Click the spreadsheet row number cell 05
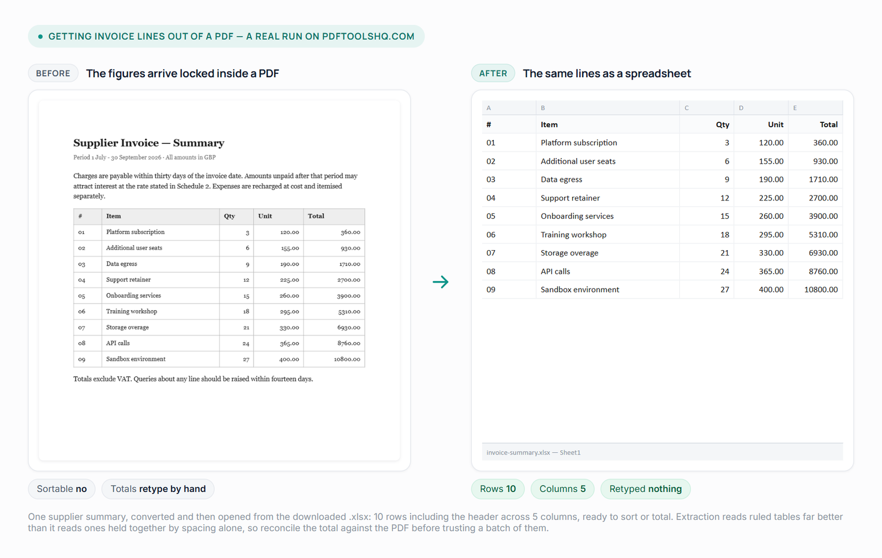This screenshot has height=558, width=882. [509, 216]
